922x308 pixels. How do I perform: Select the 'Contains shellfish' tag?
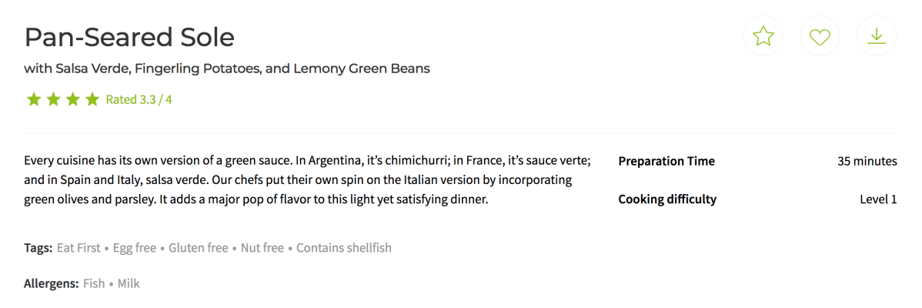[344, 248]
